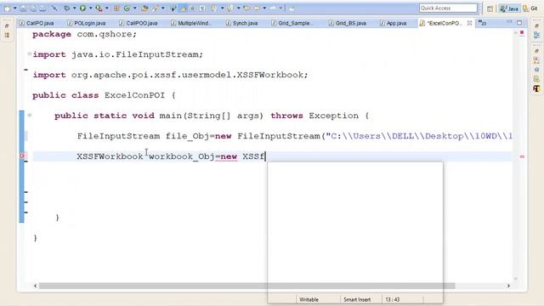Click the Last Edit Location icon
Viewport: 544px width, 306px height.
(x=247, y=8)
